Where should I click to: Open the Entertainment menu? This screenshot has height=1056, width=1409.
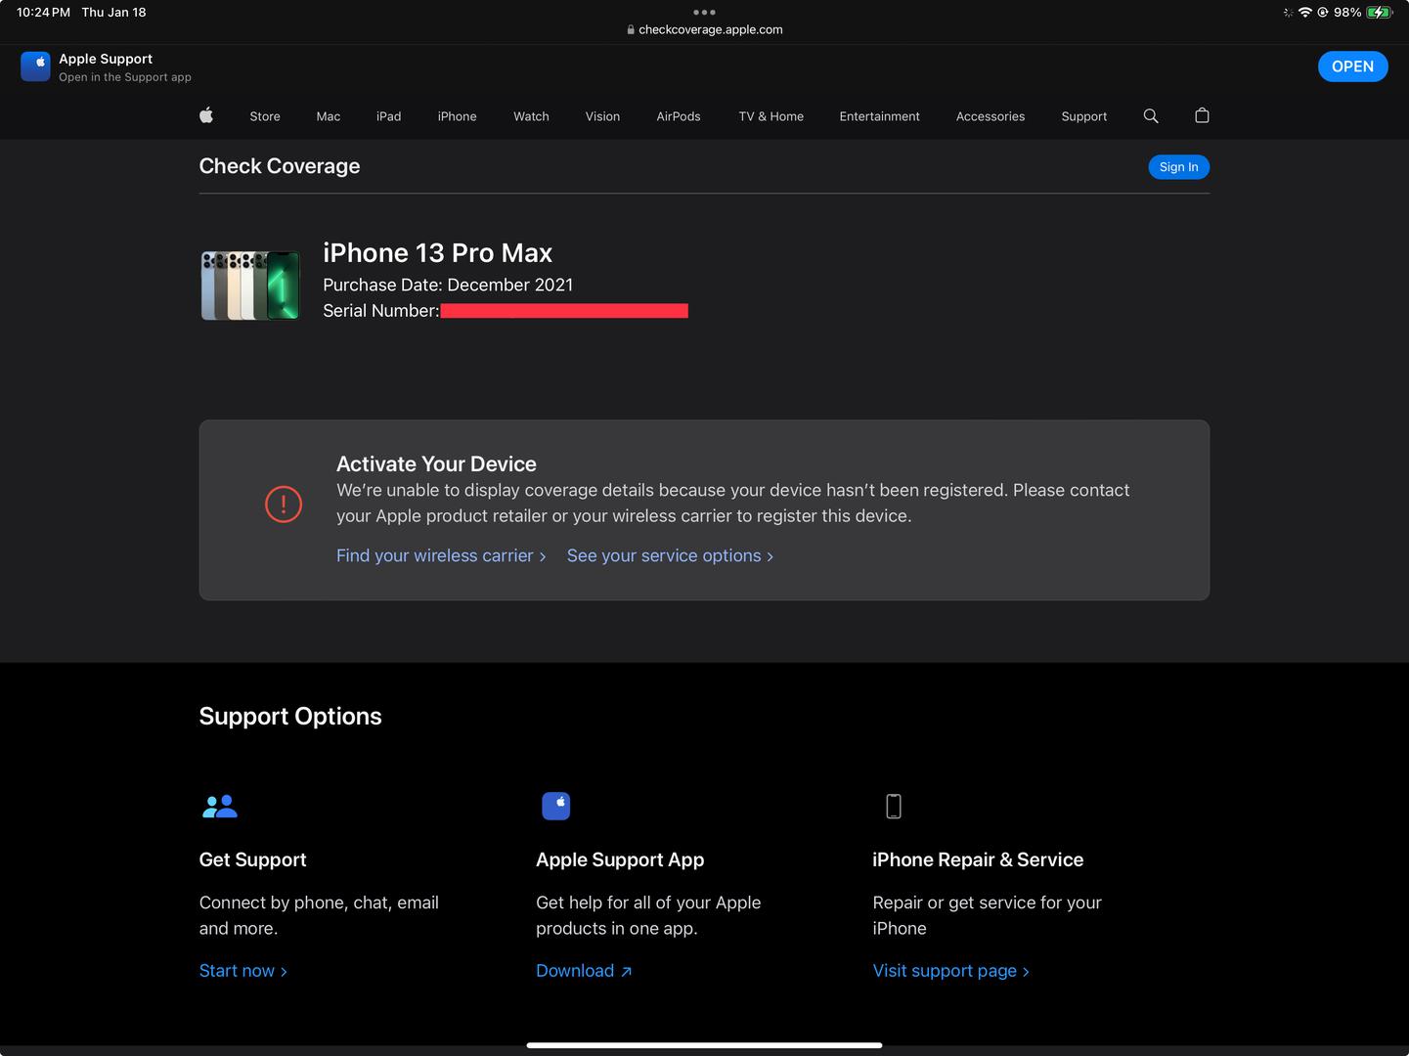tap(880, 116)
